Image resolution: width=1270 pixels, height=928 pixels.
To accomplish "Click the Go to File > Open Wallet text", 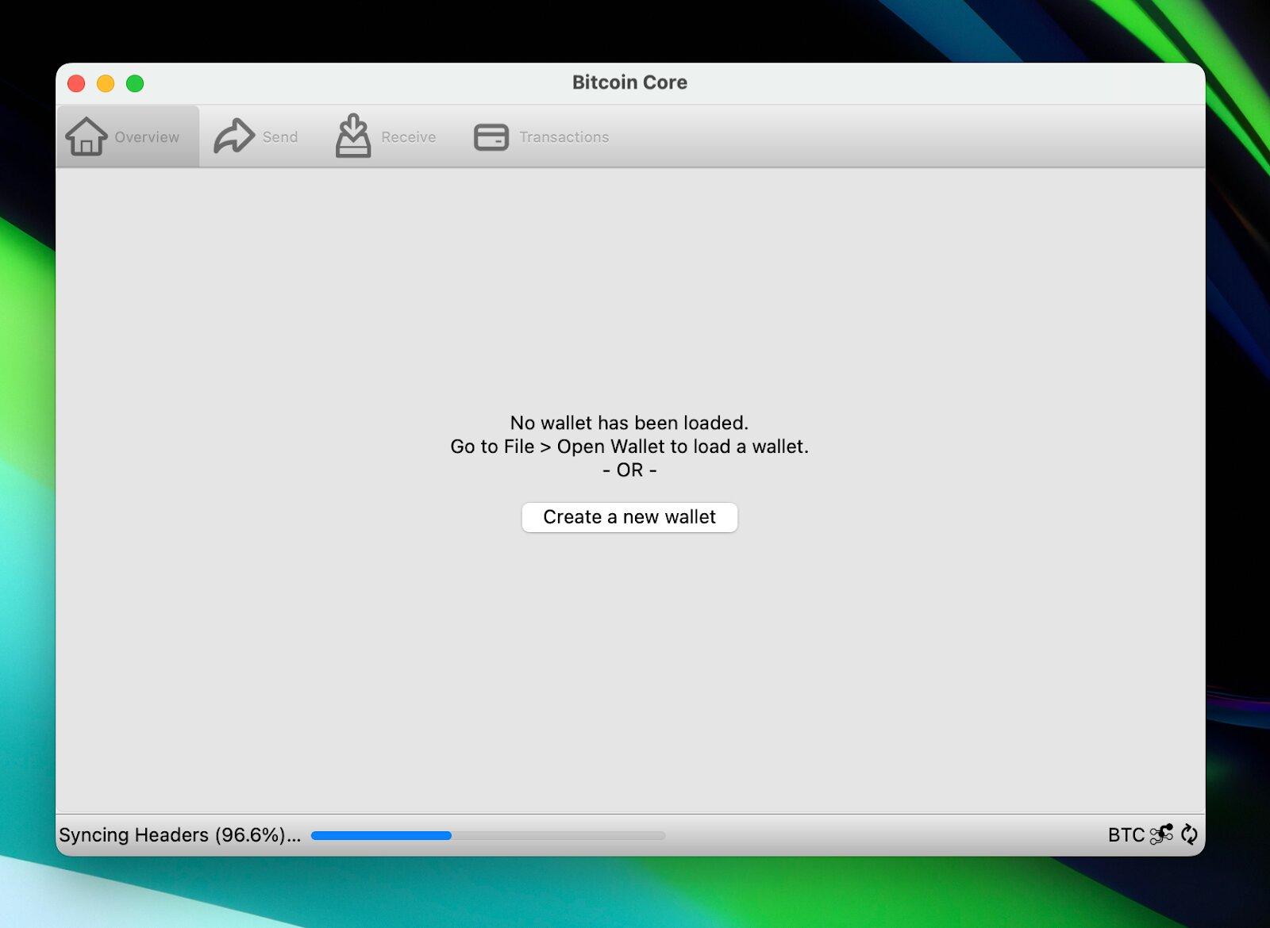I will [629, 447].
